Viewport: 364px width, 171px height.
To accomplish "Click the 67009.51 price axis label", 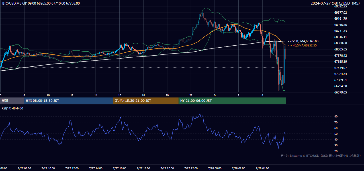I will click(x=340, y=80).
